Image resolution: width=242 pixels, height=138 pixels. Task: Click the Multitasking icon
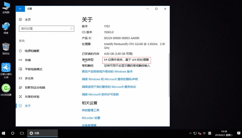20,78
